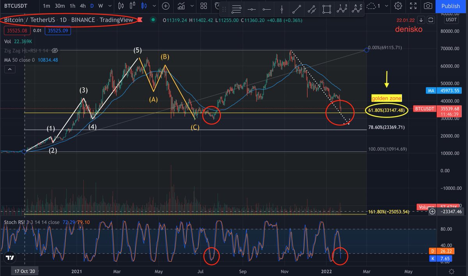Click the compare or add symbol plus icon
468x276 pixels.
(166, 6)
